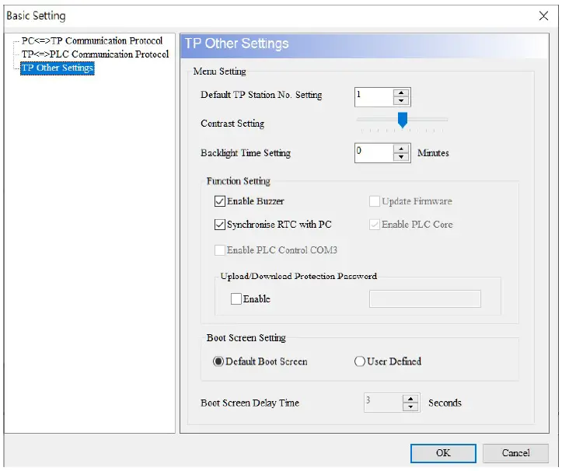Click the "Boot Screen Delay Time" label
Screen dimensions: 562x471
pyautogui.click(x=250, y=403)
